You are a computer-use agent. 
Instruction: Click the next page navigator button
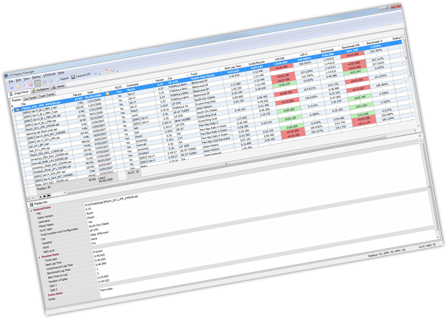click(45, 196)
